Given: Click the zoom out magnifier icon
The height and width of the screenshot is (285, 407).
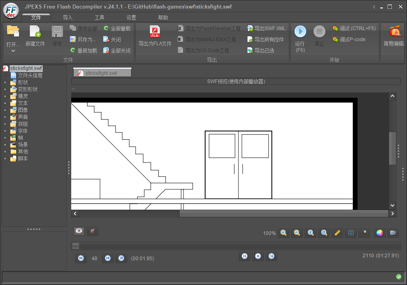Looking at the screenshot, I should (x=297, y=233).
